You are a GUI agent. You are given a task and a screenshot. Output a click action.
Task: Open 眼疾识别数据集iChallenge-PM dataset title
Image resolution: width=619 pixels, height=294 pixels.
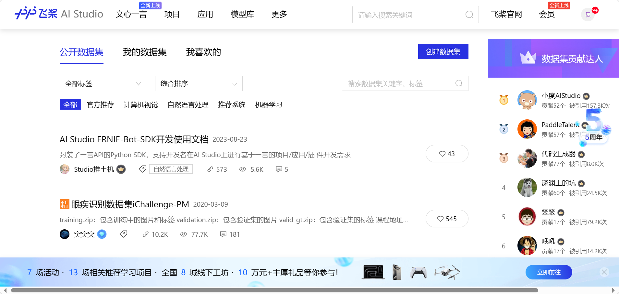(130, 204)
